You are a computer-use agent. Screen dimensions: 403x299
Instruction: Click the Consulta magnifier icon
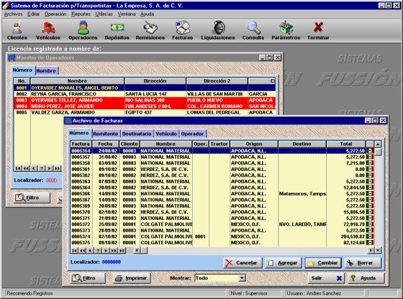(253, 30)
